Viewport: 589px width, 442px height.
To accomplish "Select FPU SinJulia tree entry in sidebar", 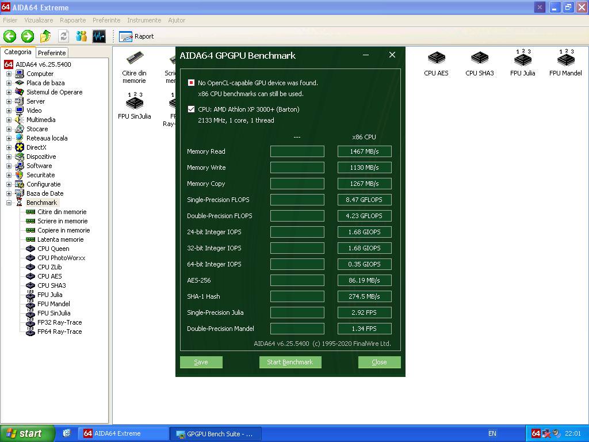I will tap(53, 313).
